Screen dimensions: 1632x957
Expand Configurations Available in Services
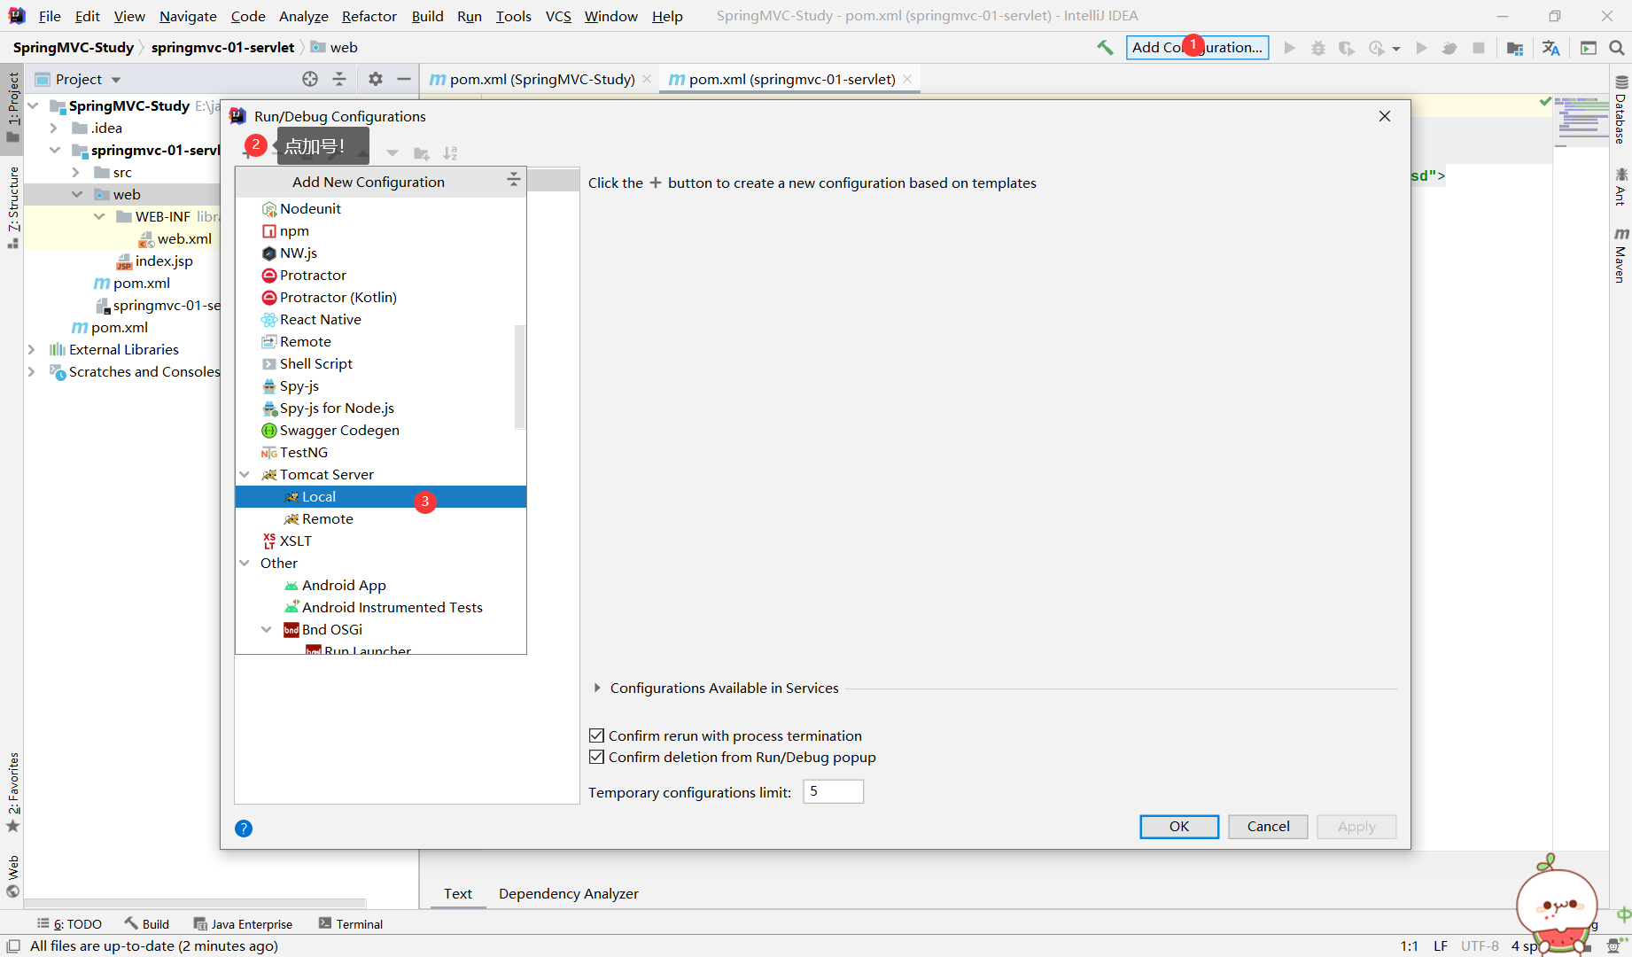[597, 688]
